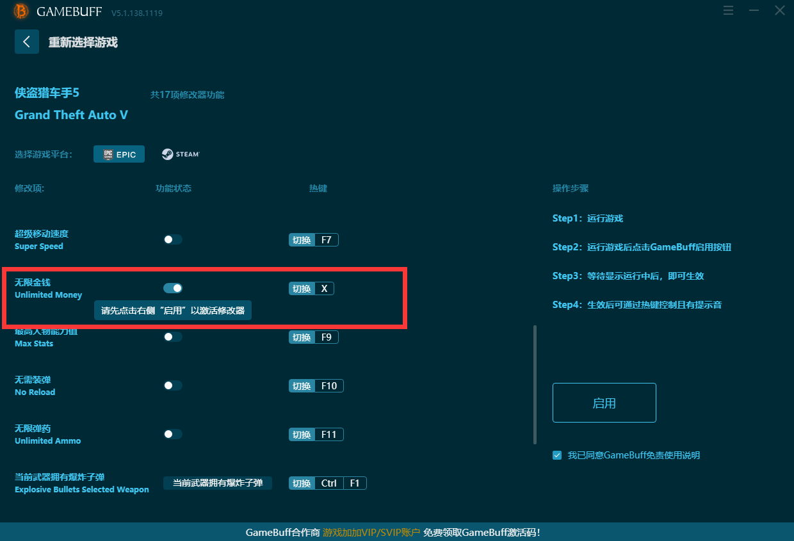Click the cheat list vertical scrollbar
This screenshot has width=794, height=541.
point(535,384)
